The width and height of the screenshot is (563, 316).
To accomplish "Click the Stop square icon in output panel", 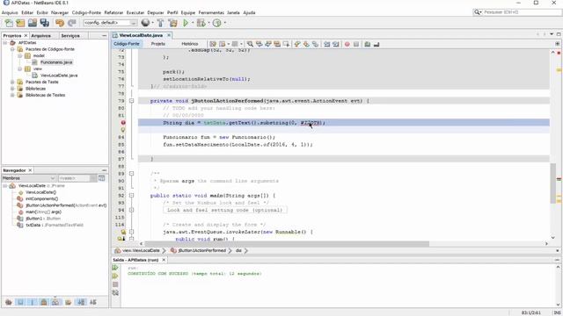I will pyautogui.click(x=115, y=284).
